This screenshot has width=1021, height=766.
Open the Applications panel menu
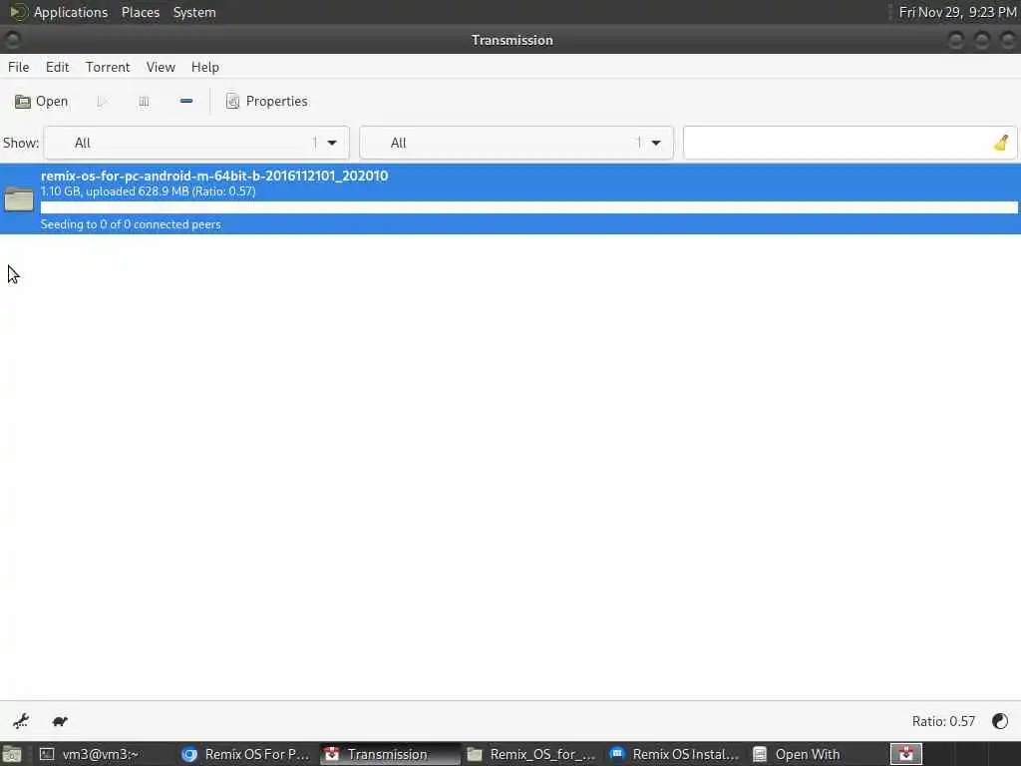(71, 12)
